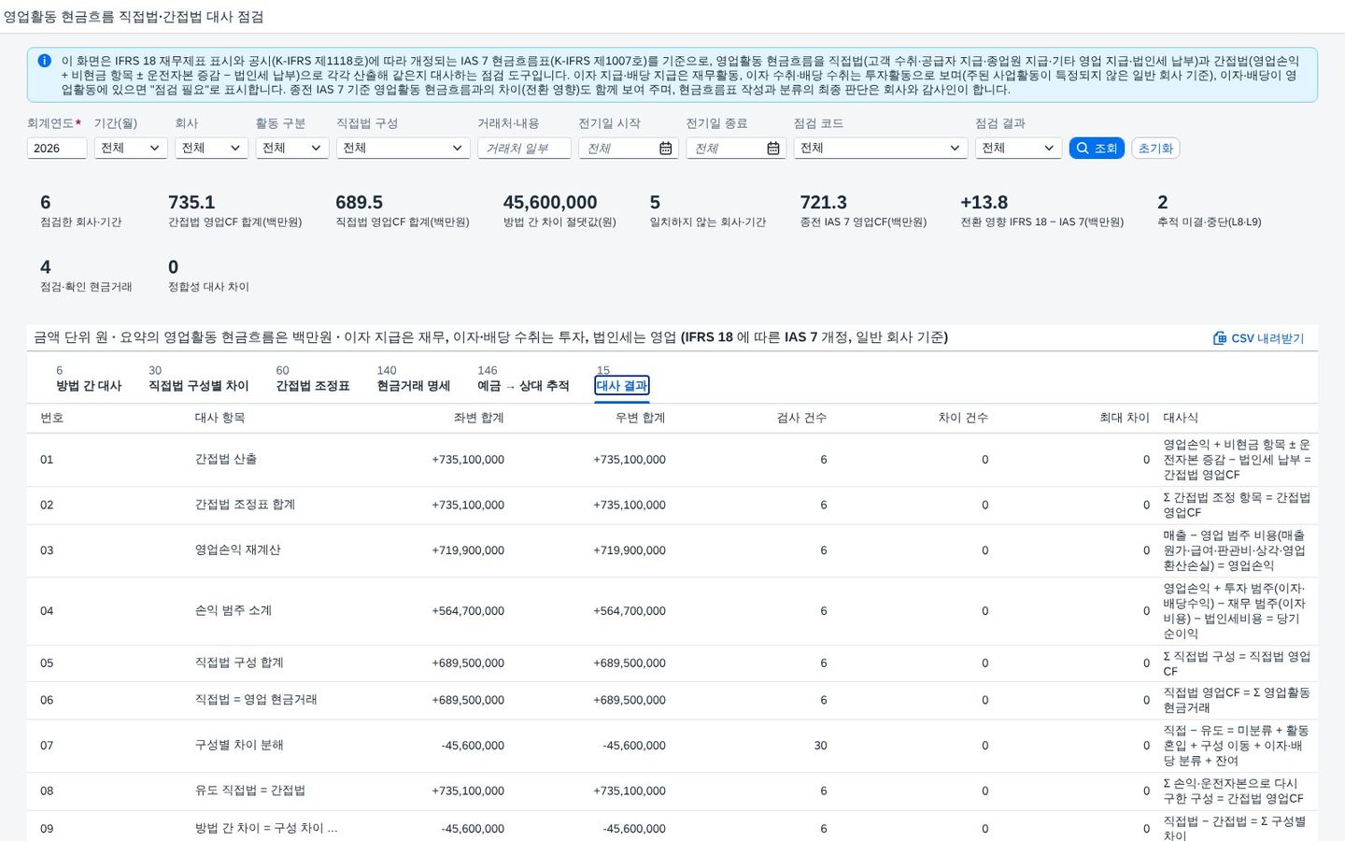Select the 예금 → 상대 추적 tab
The height and width of the screenshot is (841, 1345).
523,378
